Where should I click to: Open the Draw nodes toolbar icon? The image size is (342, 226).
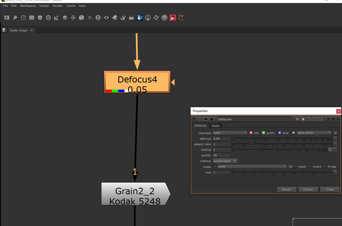(x=15, y=17)
